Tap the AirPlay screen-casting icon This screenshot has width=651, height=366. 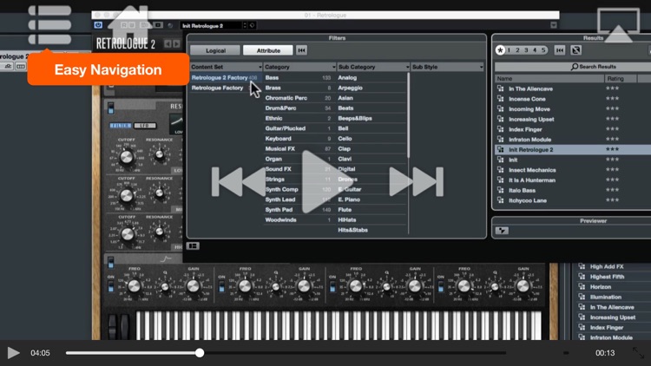click(618, 25)
